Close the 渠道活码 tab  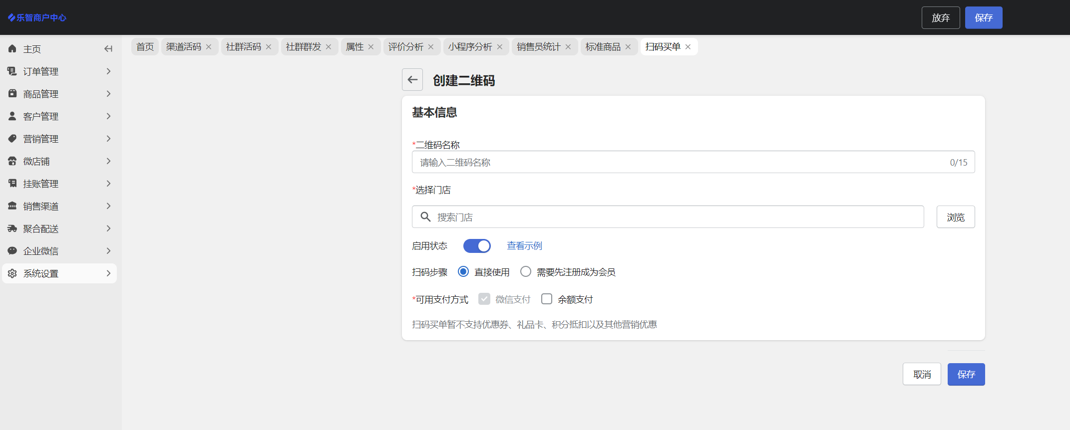[x=209, y=47]
